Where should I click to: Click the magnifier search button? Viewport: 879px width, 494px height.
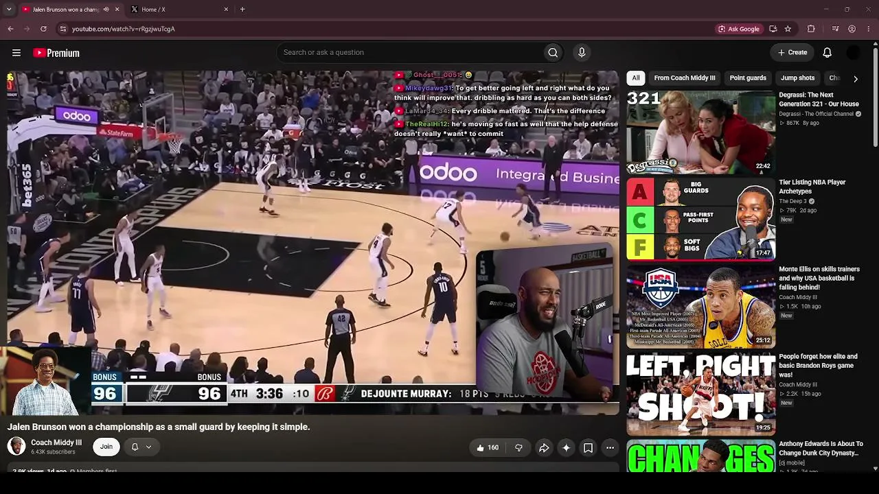coord(553,53)
